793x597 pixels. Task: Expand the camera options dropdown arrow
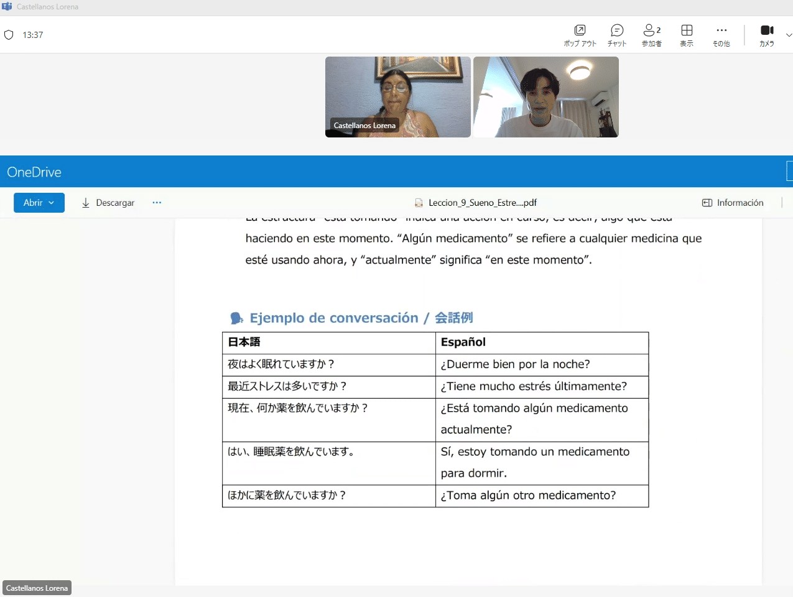(x=789, y=35)
